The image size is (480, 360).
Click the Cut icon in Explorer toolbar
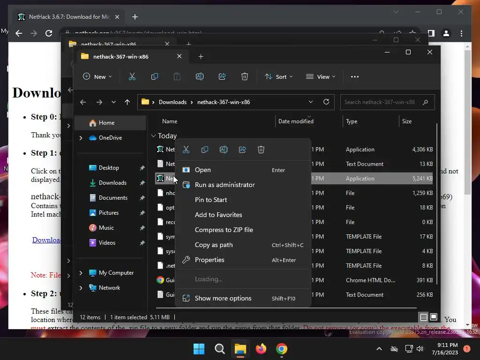[x=132, y=76]
